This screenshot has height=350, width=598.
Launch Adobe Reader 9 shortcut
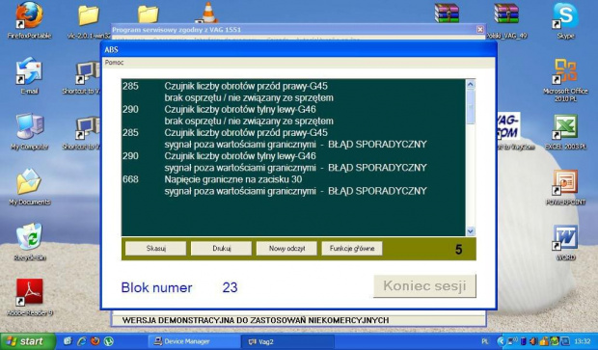tap(29, 297)
